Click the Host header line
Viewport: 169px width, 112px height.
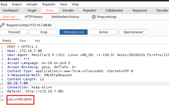click(x=25, y=51)
